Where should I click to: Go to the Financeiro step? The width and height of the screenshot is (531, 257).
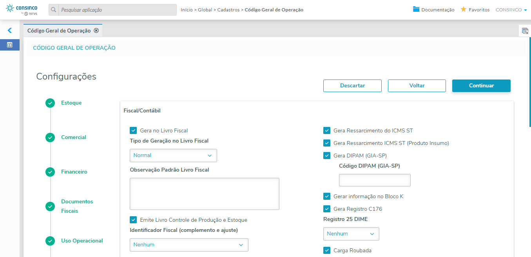[x=74, y=172]
